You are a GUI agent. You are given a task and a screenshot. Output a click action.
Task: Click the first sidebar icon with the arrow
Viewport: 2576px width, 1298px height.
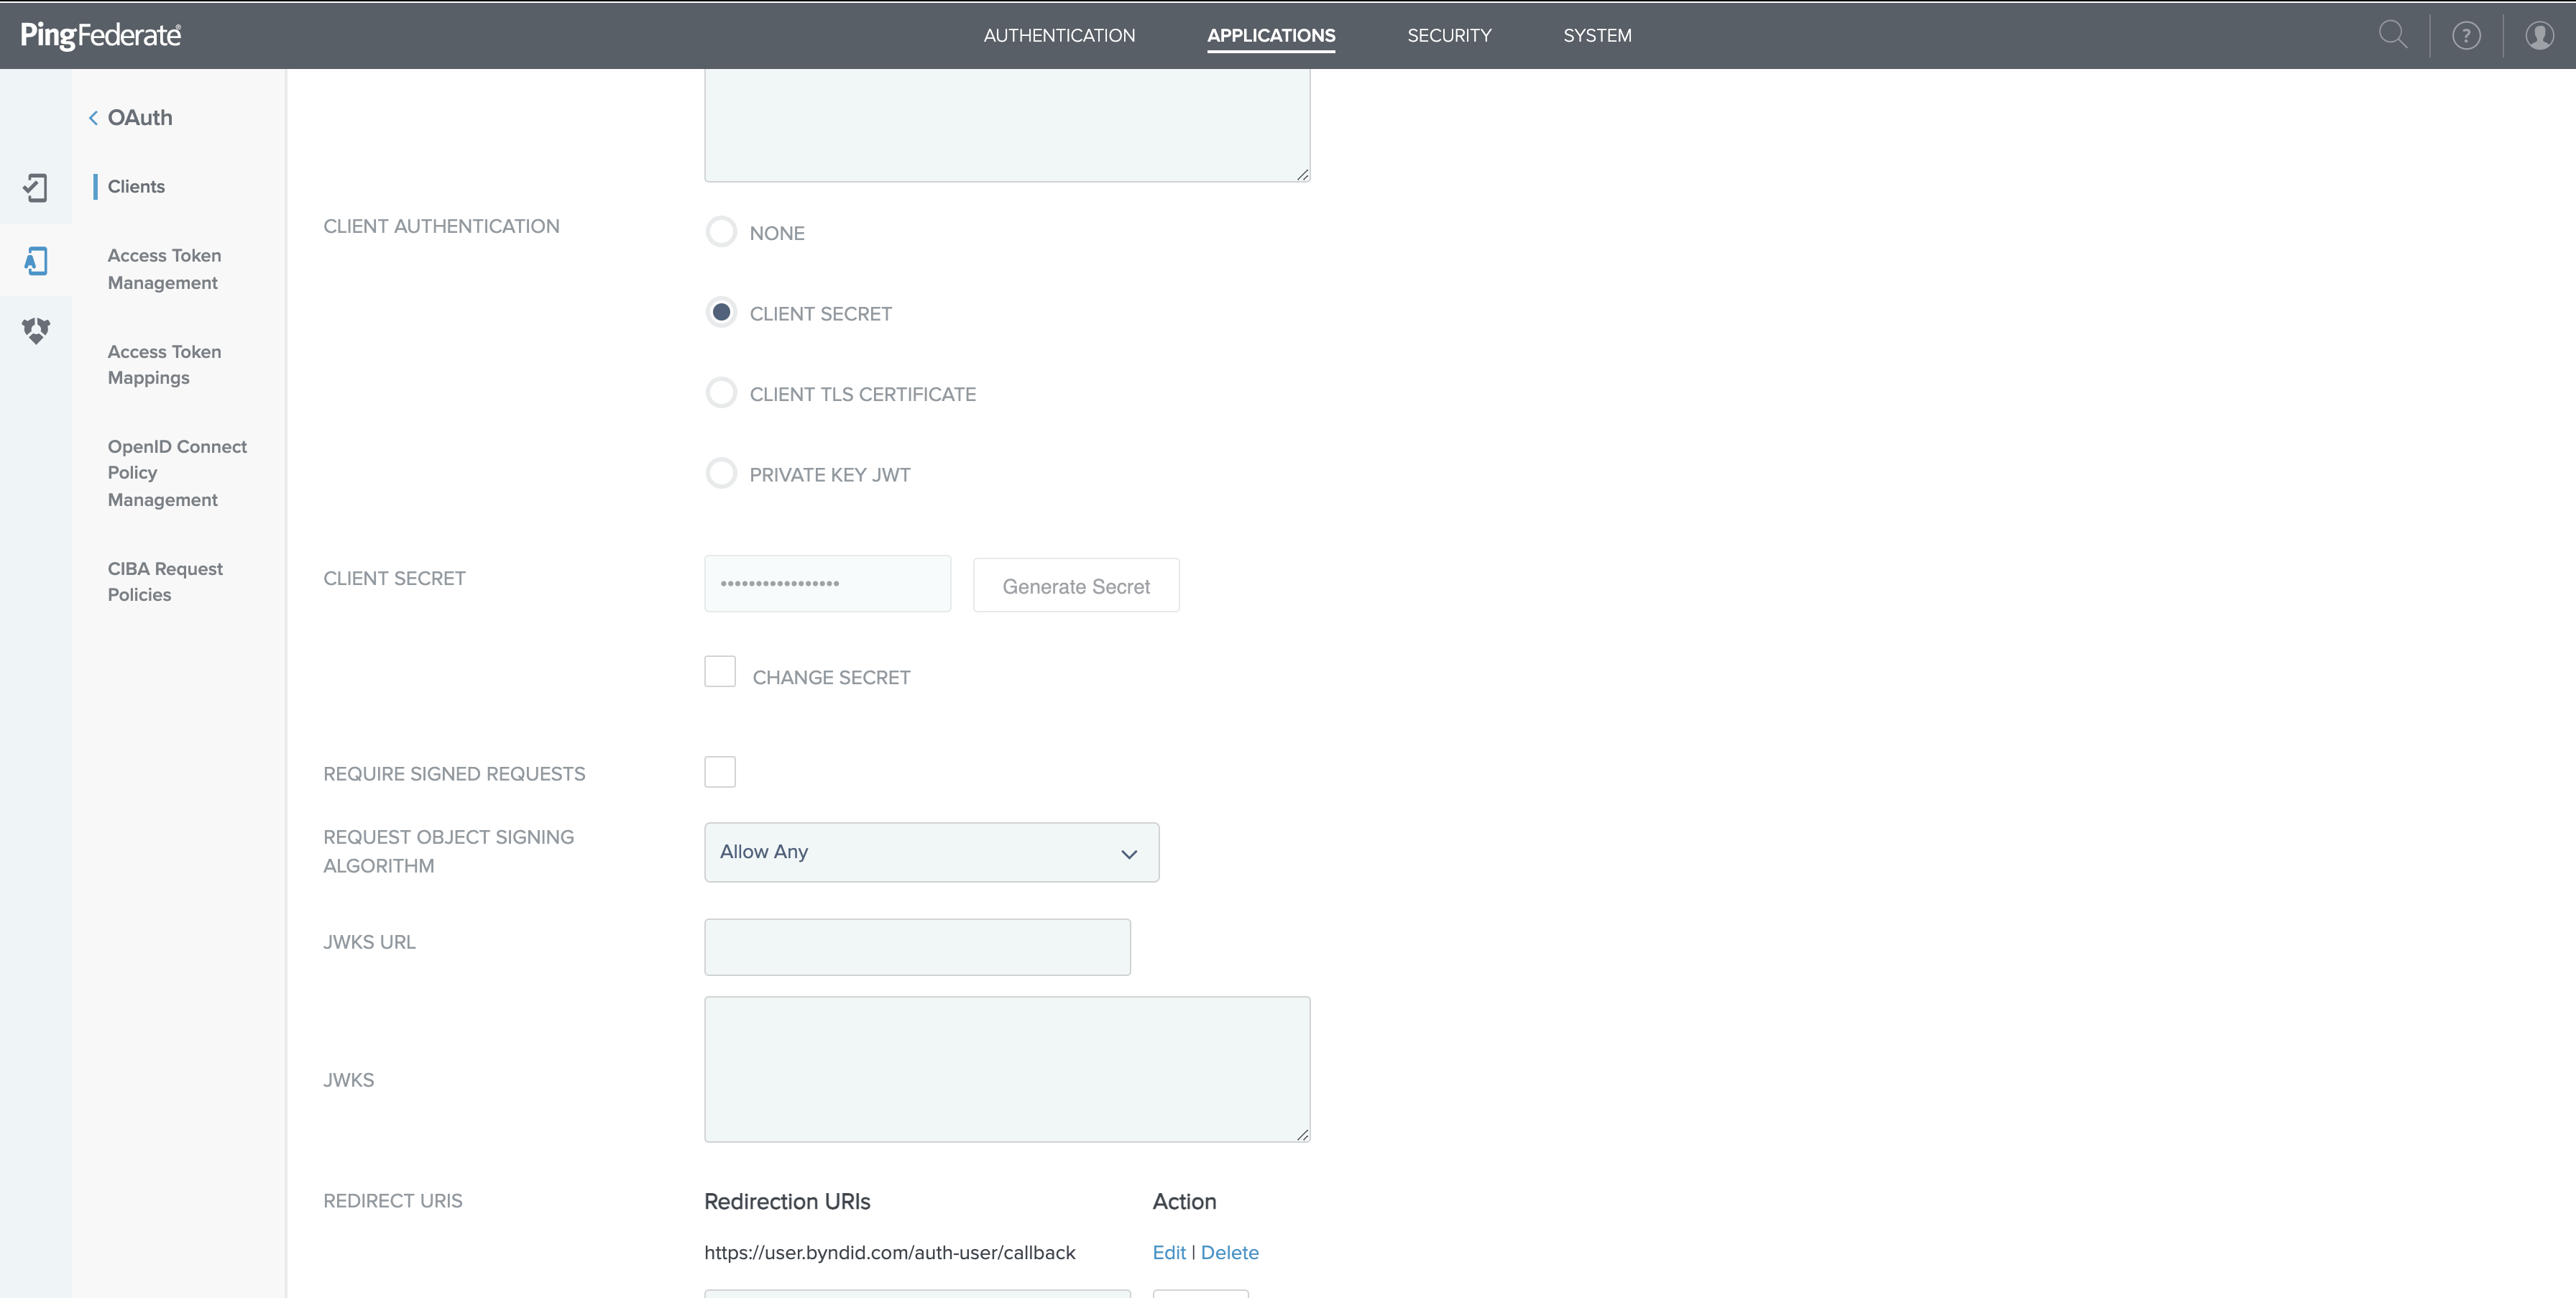(x=36, y=187)
